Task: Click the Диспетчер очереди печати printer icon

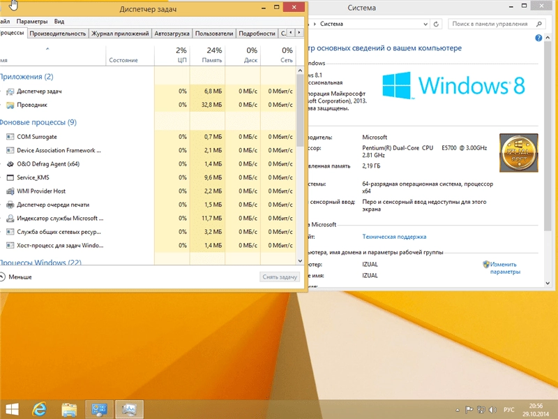Action: pos(10,205)
